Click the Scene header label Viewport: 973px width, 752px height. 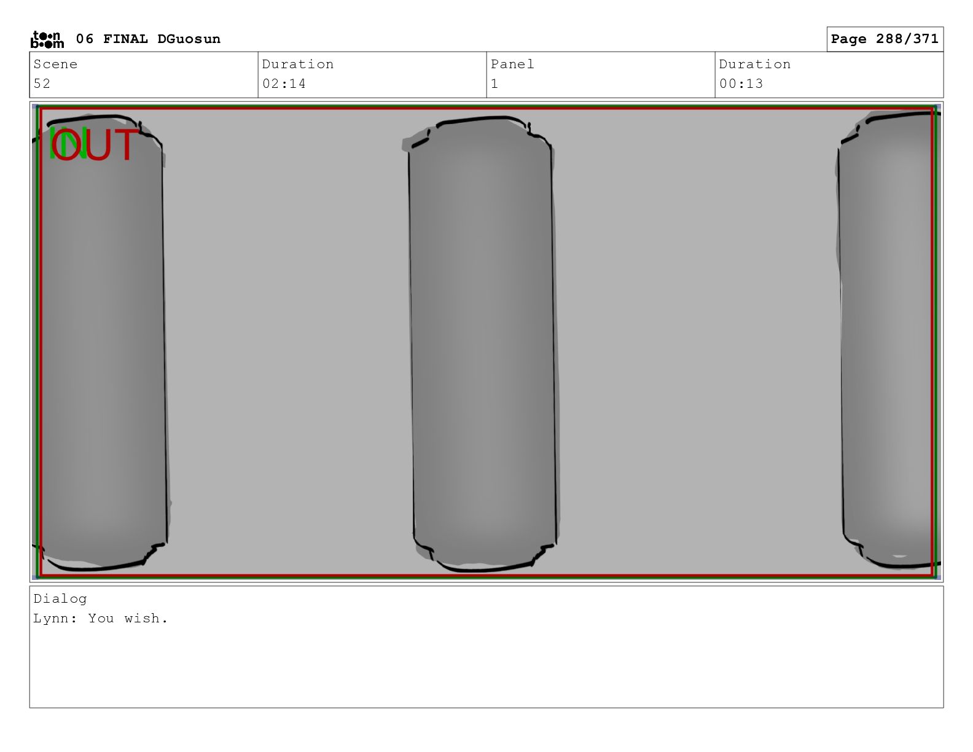(55, 65)
